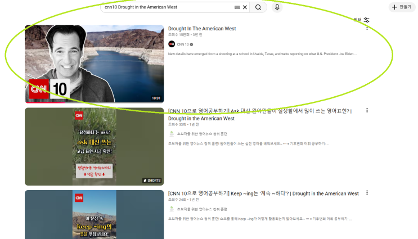Screen dimensions: 418x239
Task: Open the 'Keep ~ing는 계속 ~하다' video title
Action: pos(263,193)
